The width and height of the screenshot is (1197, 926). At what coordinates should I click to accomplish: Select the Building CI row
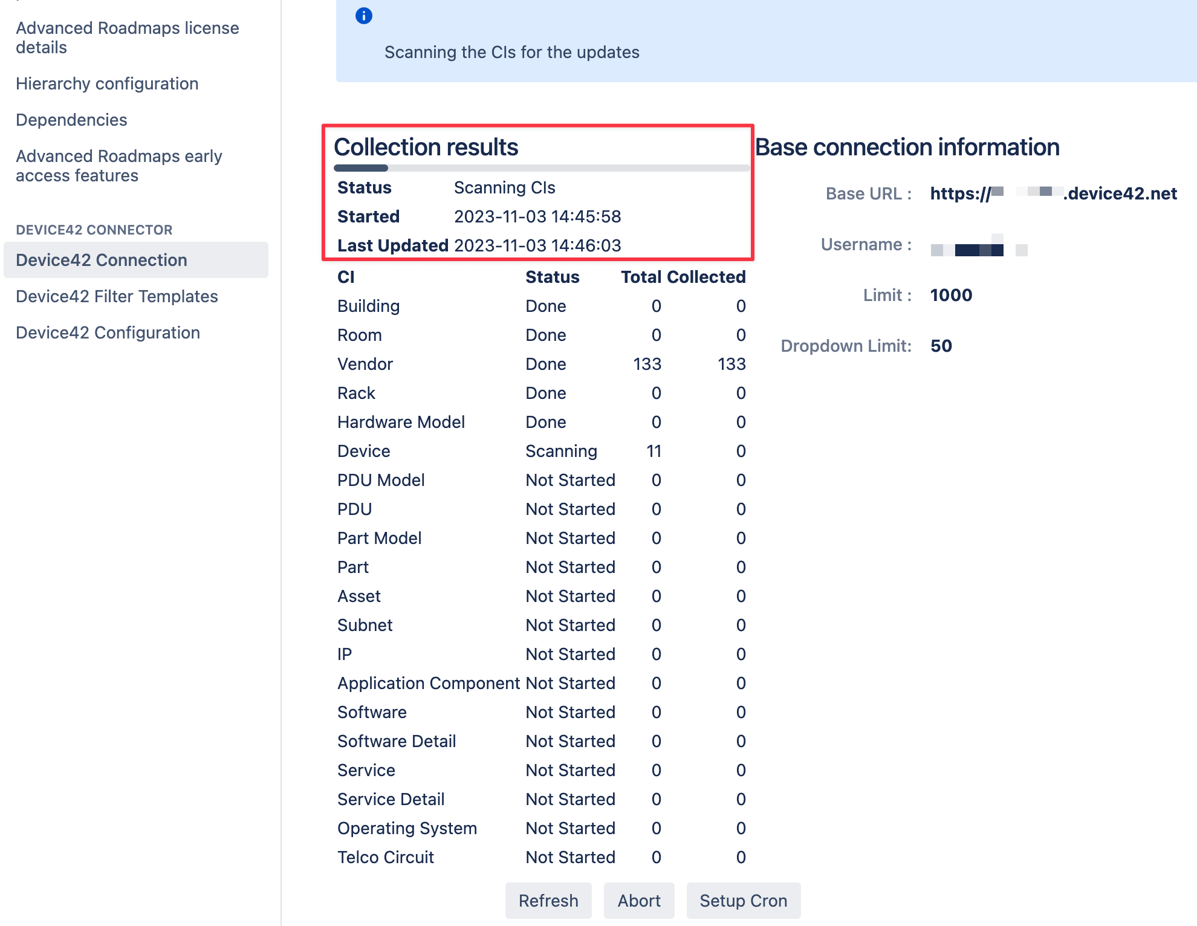pos(368,306)
